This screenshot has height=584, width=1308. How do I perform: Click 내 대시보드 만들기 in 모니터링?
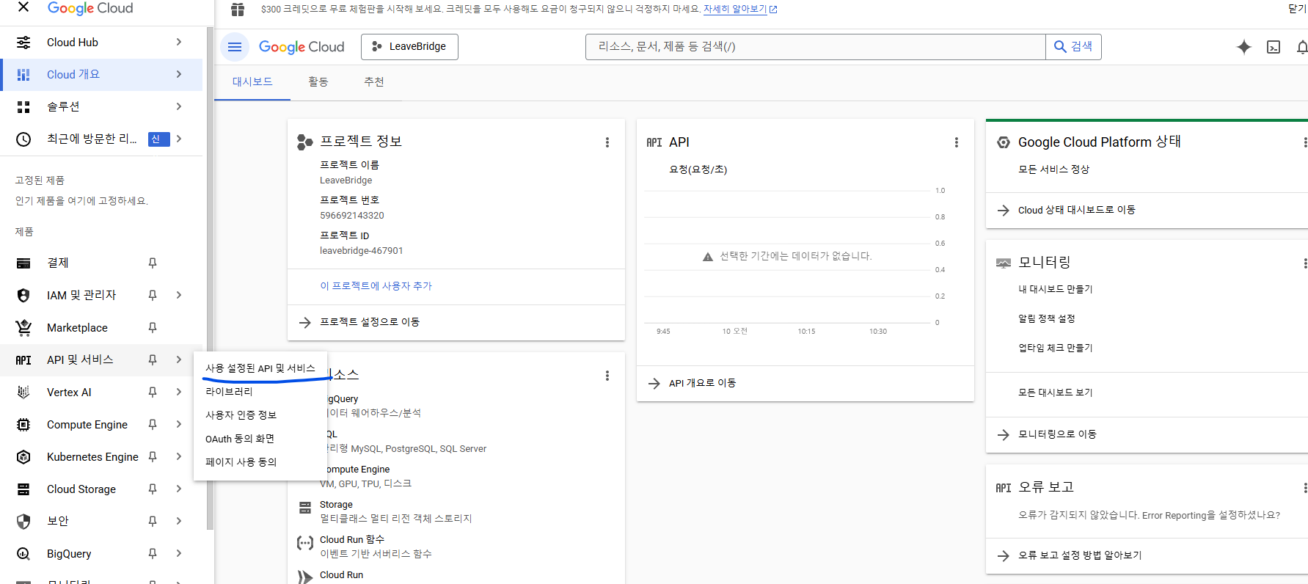[x=1055, y=290]
